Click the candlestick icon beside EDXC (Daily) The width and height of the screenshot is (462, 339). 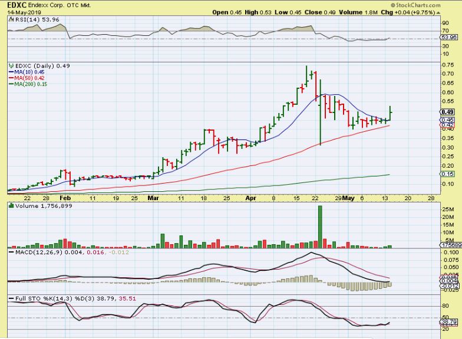click(11, 66)
